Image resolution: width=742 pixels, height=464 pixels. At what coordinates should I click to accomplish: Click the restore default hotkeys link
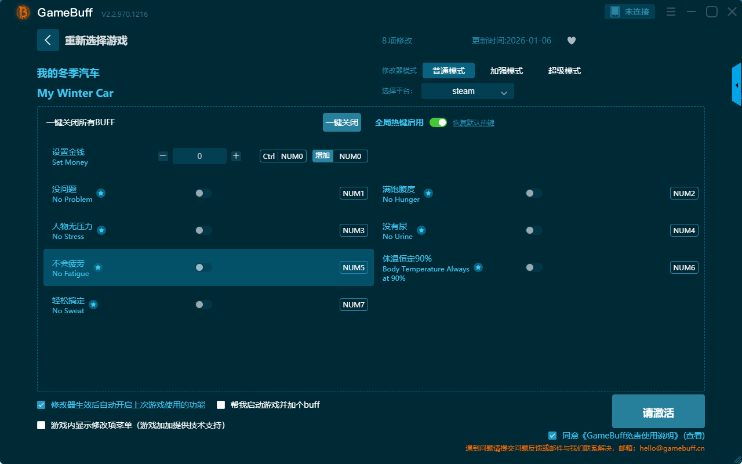(473, 123)
